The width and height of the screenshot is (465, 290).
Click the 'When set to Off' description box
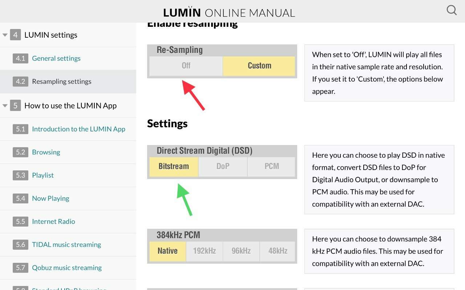[379, 73]
